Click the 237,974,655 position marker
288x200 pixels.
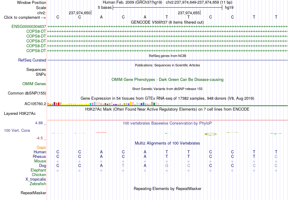[189, 13]
